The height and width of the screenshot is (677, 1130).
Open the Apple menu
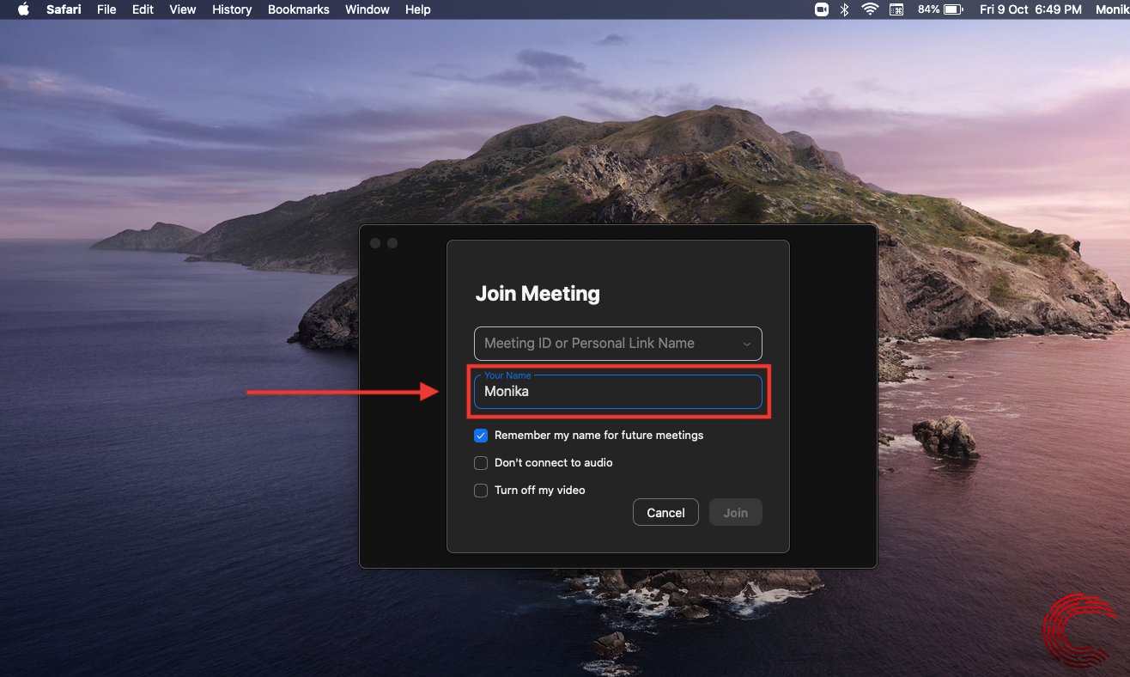click(23, 9)
